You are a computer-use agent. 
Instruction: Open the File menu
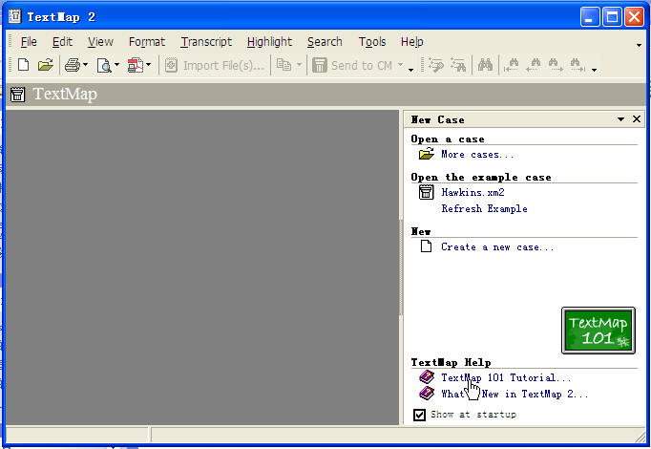(x=29, y=42)
